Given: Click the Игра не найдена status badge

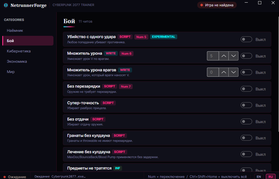Looking at the screenshot, I should tap(217, 5).
